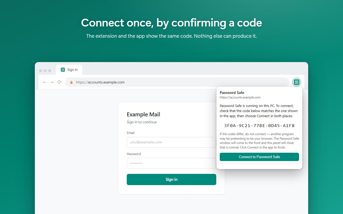This screenshot has height=214, width=343.
Task: Open the Password Safe extension icon in the toolbar
Action: [296, 82]
